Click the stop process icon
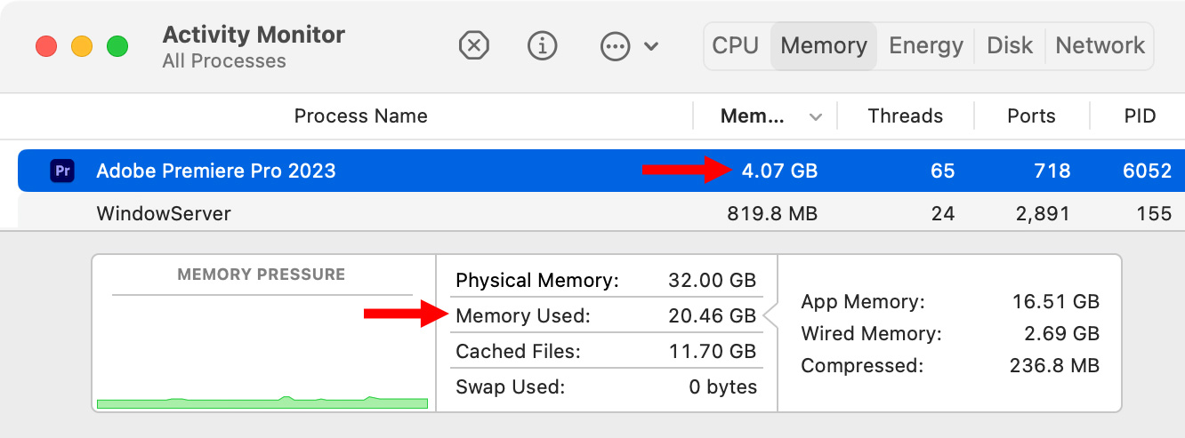Viewport: 1185px width, 438px height. 474,45
